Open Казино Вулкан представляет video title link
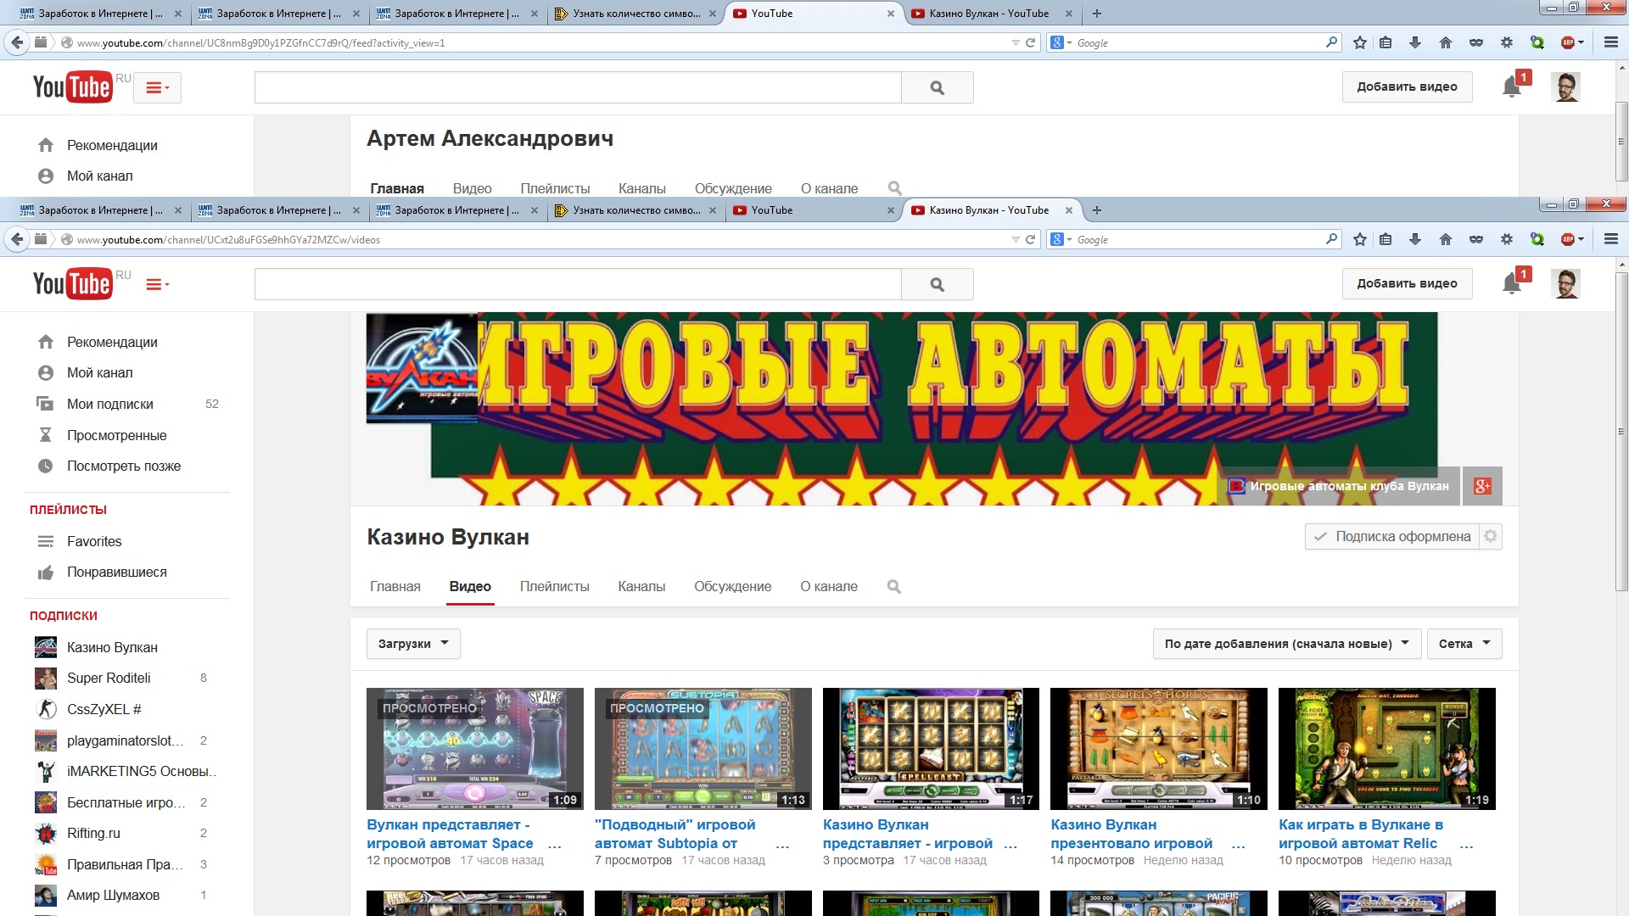 click(x=908, y=834)
